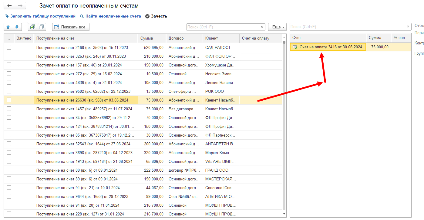
Task: Click client cell ГРАНД ООО
Action: click(x=221, y=170)
